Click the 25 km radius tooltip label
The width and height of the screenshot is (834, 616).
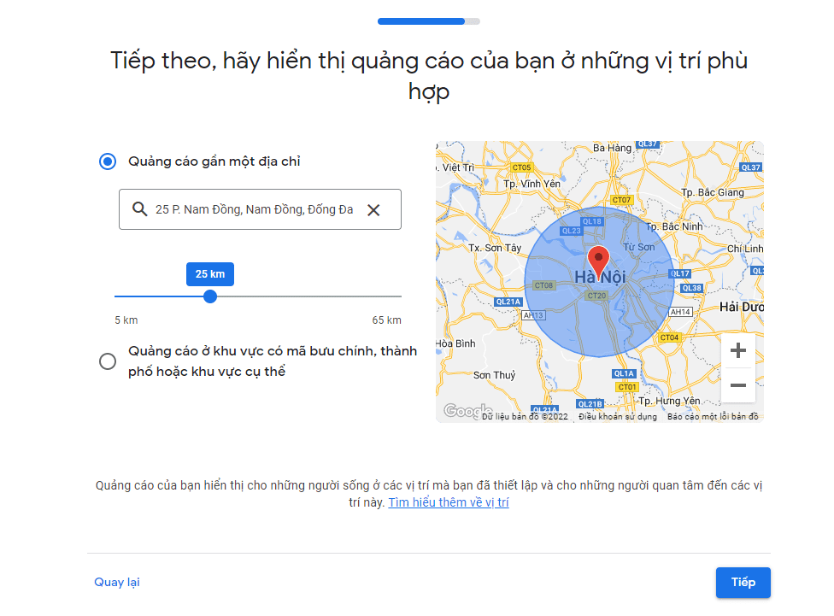click(210, 274)
